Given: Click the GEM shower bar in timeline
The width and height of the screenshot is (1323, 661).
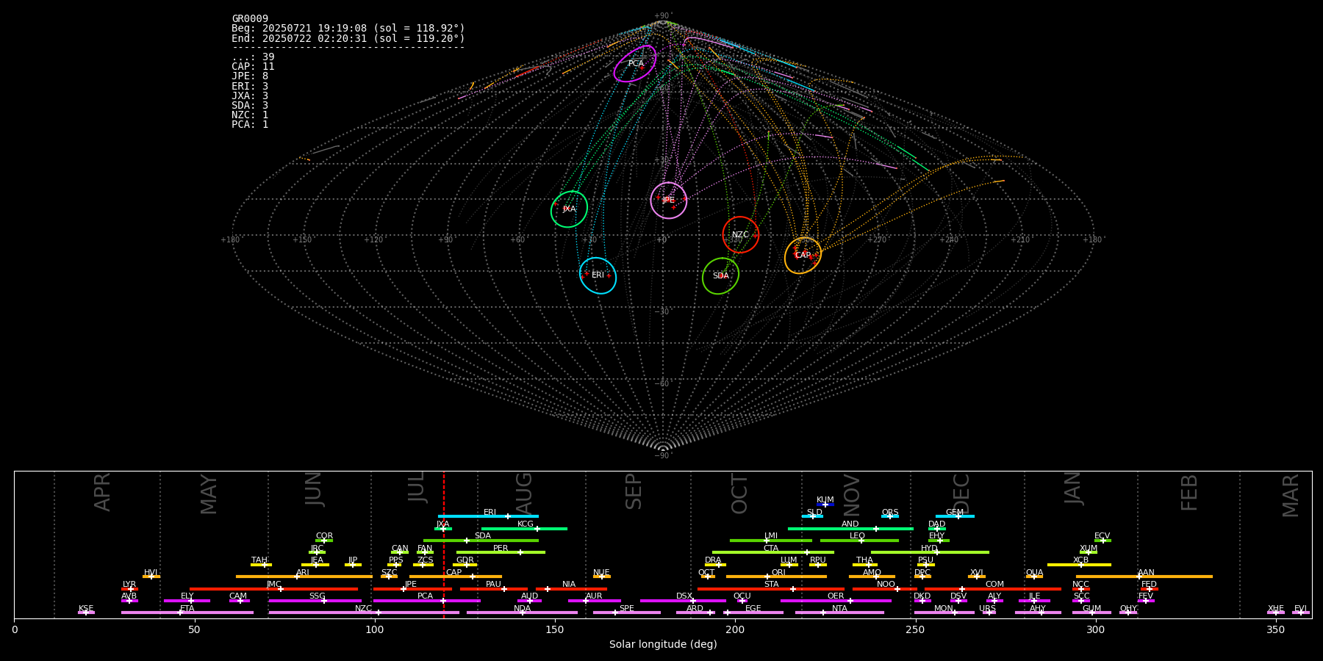Looking at the screenshot, I should tap(955, 516).
